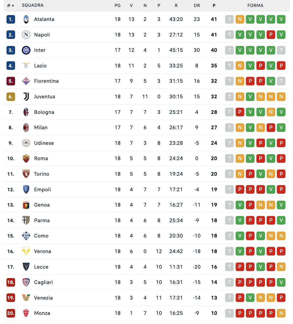Open the Bologna club crest
This screenshot has width=293, height=324.
(x=26, y=112)
